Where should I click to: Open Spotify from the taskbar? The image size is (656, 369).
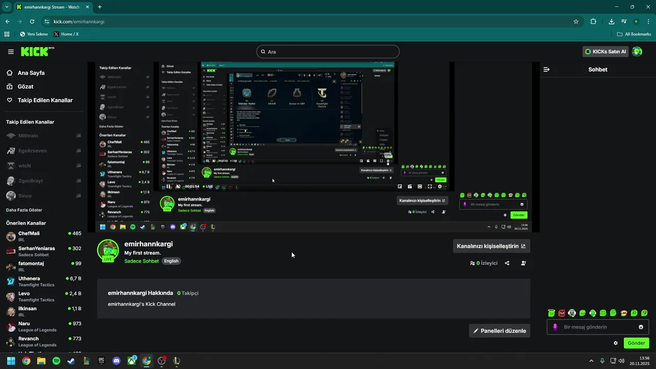coord(56,361)
